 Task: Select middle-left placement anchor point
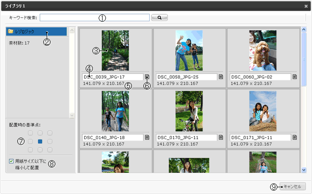click(x=30, y=142)
